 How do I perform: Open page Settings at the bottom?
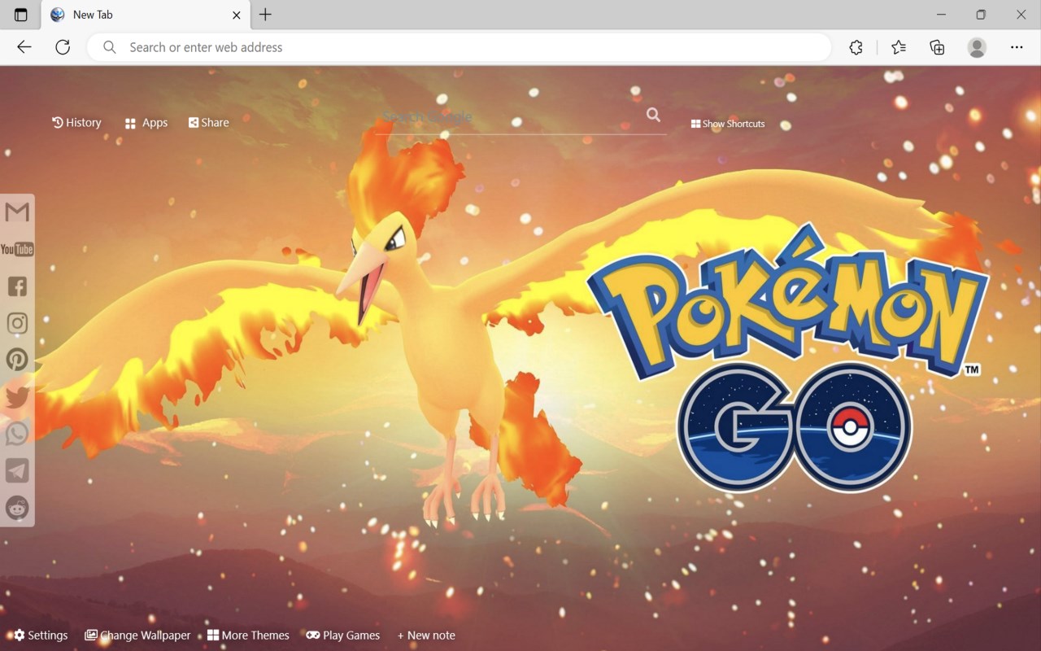41,636
